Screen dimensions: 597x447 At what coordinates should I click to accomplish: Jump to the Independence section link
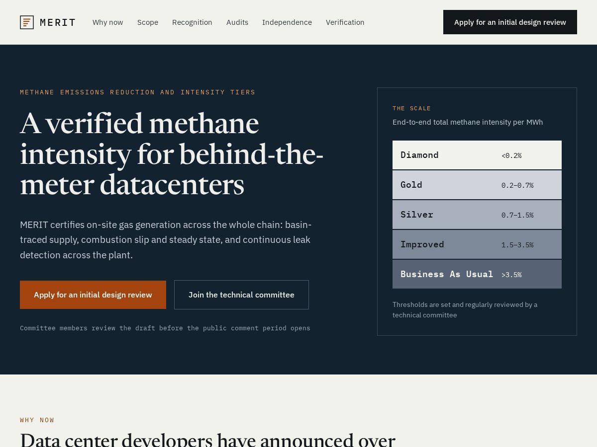[x=287, y=22]
